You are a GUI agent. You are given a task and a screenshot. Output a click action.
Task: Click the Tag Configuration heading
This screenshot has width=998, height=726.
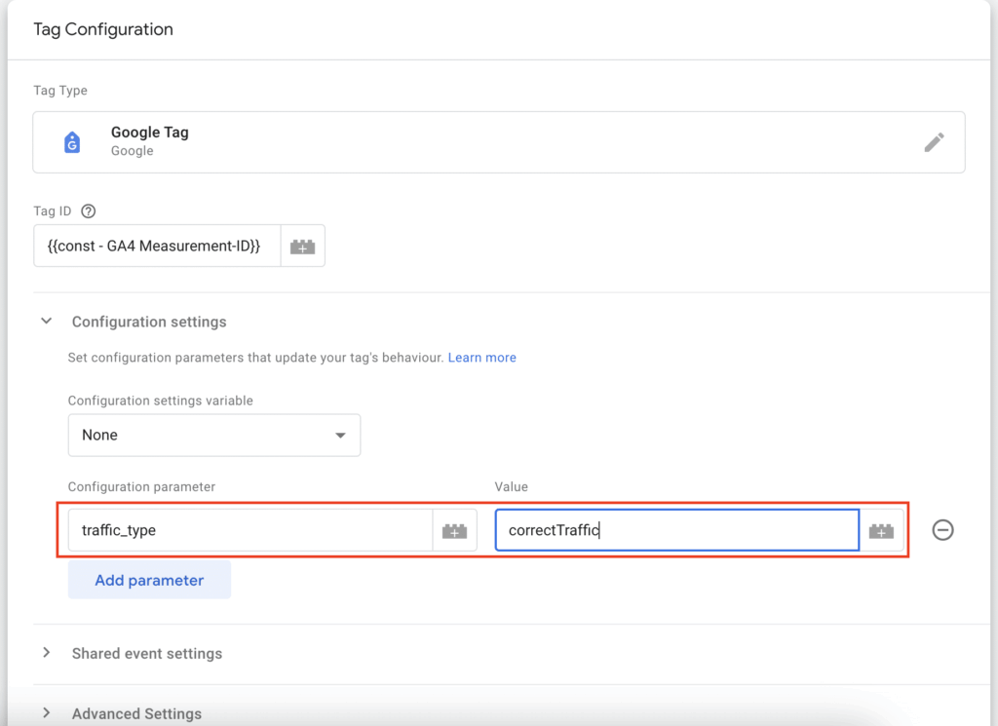click(102, 29)
